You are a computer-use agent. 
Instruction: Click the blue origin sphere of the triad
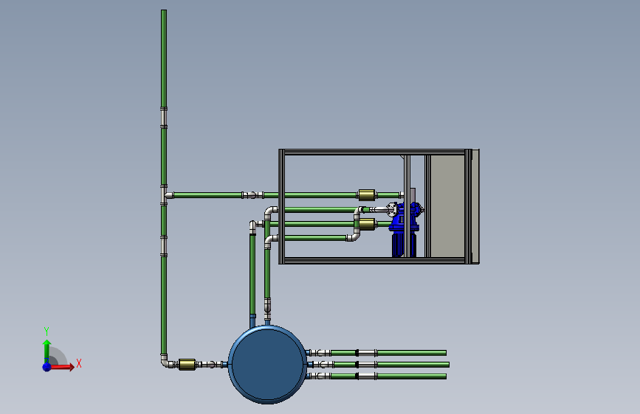(x=47, y=367)
